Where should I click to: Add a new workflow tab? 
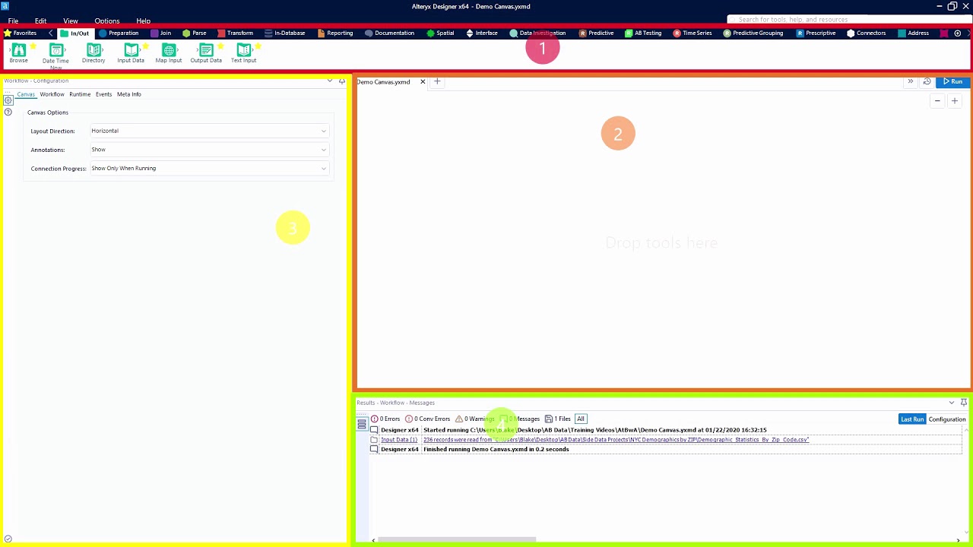[437, 81]
